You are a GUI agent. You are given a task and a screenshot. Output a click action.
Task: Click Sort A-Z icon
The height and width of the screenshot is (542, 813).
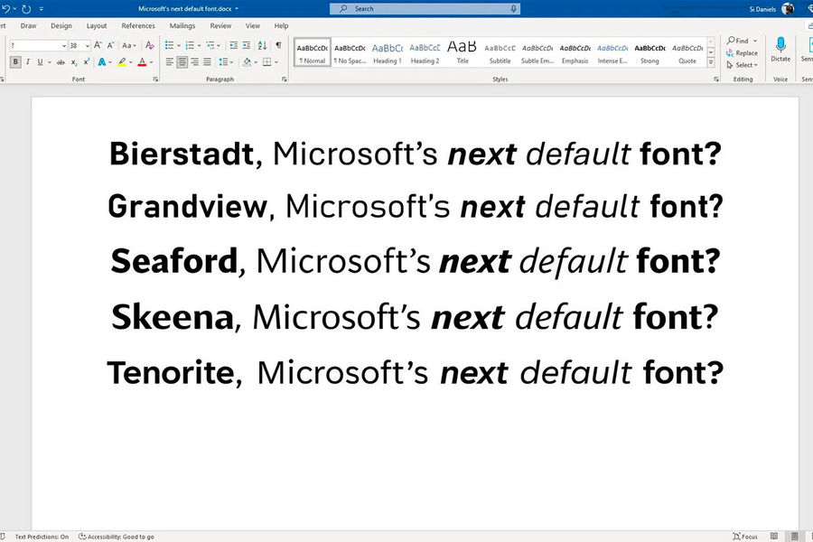(262, 45)
